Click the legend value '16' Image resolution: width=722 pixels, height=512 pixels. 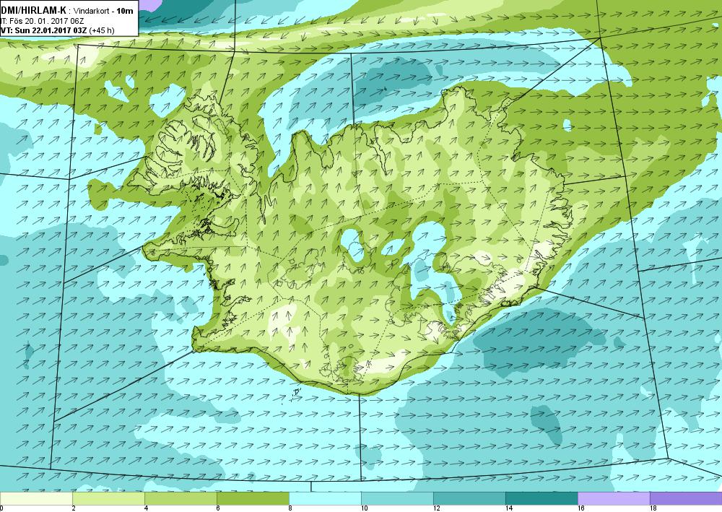tap(580, 508)
